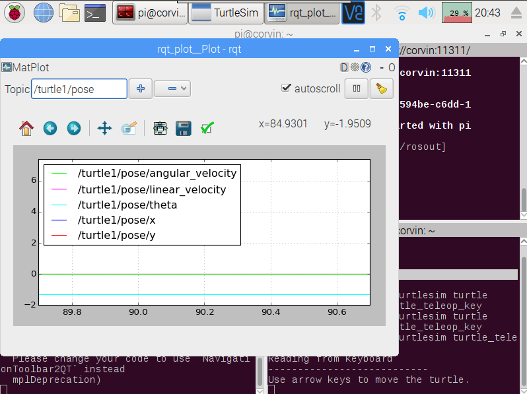Save the figure with floppy icon

click(184, 128)
